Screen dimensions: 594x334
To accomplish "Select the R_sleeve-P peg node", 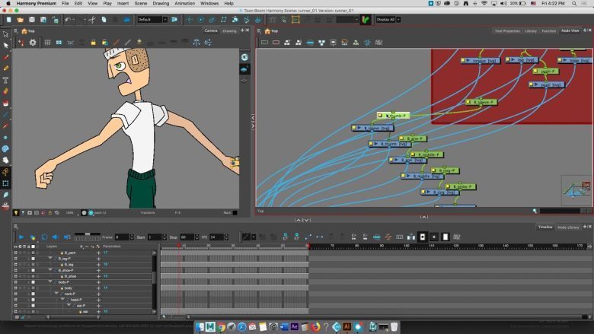I will [x=481, y=102].
